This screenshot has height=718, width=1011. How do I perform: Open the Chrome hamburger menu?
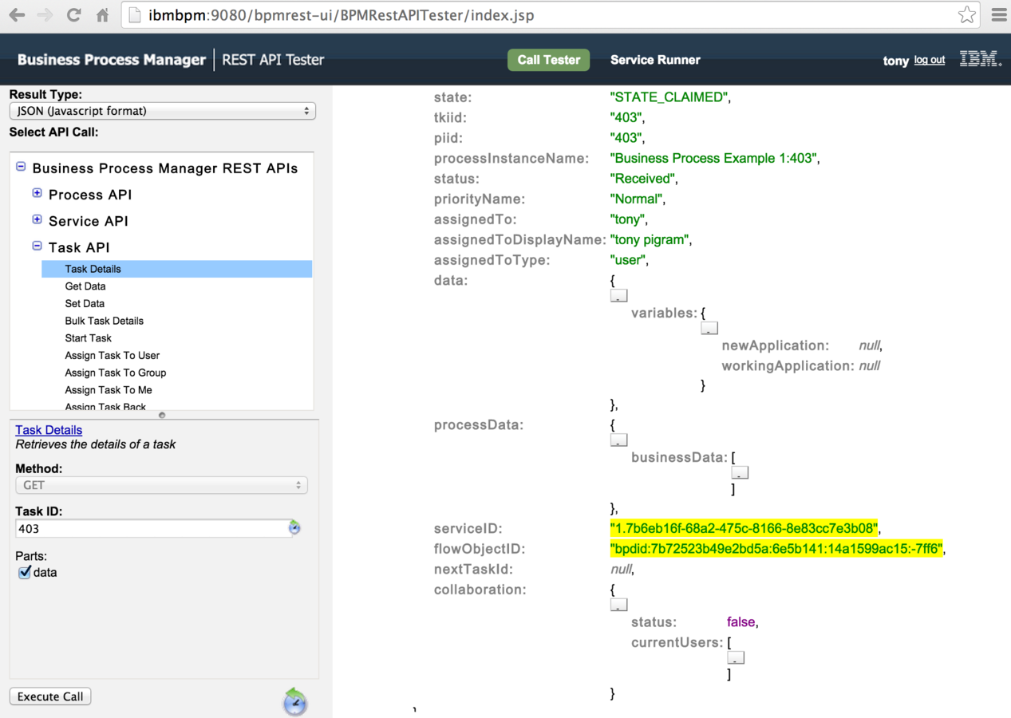pyautogui.click(x=998, y=15)
